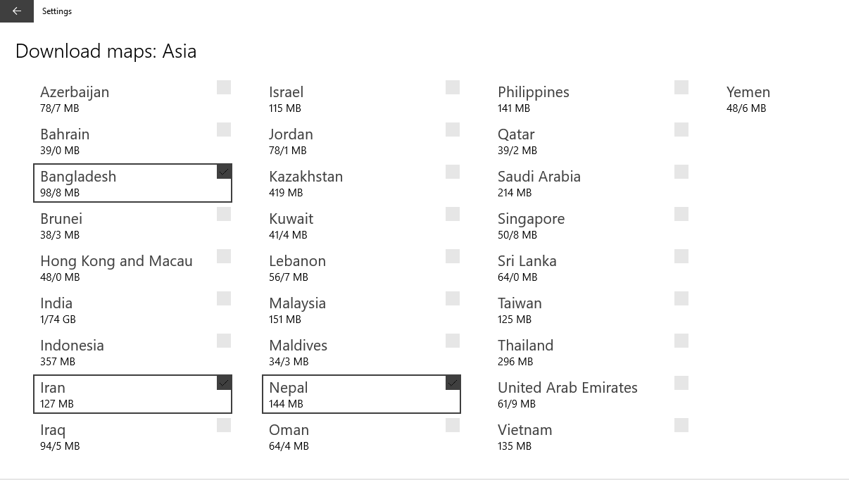Enable the Qatar map checkbox
The height and width of the screenshot is (480, 849).
click(681, 130)
